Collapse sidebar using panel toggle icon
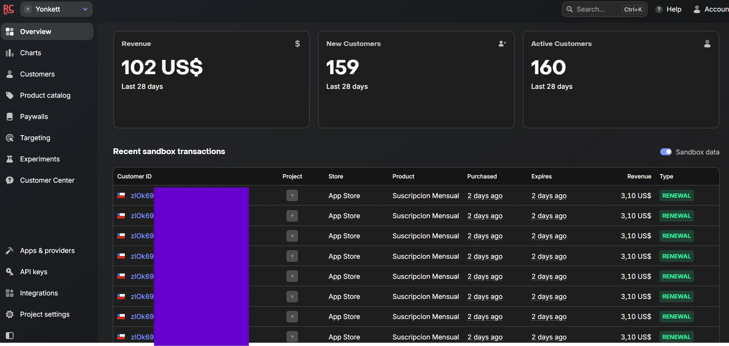 [x=10, y=336]
